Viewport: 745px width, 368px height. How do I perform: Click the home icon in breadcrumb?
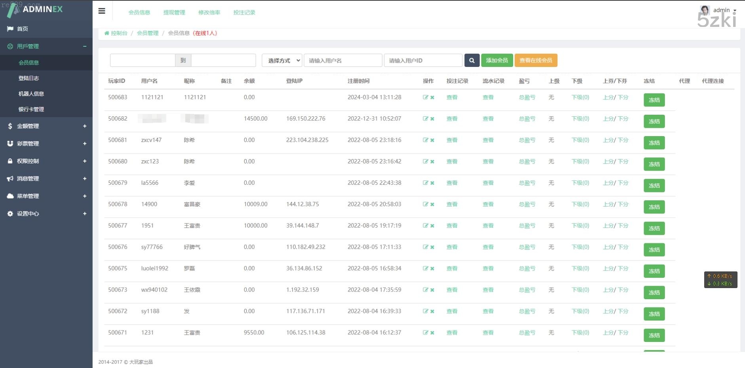(106, 33)
